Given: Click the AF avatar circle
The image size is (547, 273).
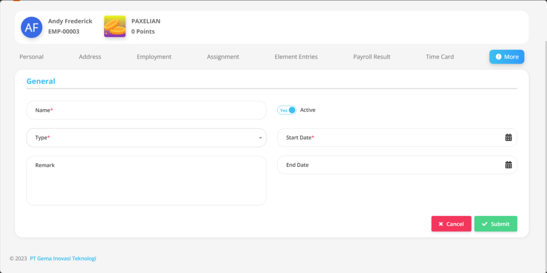Looking at the screenshot, I should [x=32, y=27].
